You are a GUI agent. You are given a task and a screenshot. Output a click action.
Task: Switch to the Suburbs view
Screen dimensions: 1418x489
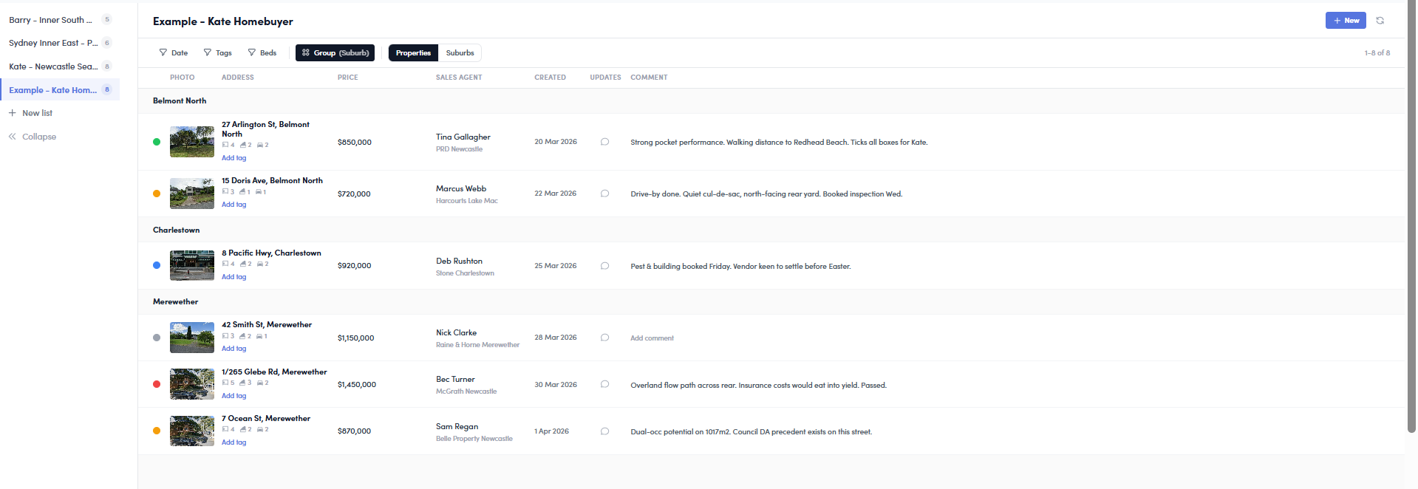click(x=460, y=53)
